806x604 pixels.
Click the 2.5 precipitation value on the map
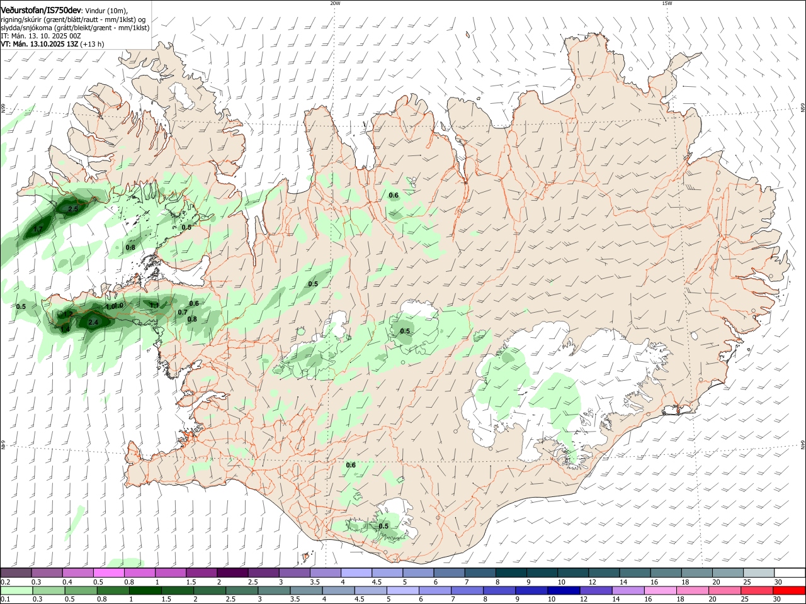pos(72,209)
